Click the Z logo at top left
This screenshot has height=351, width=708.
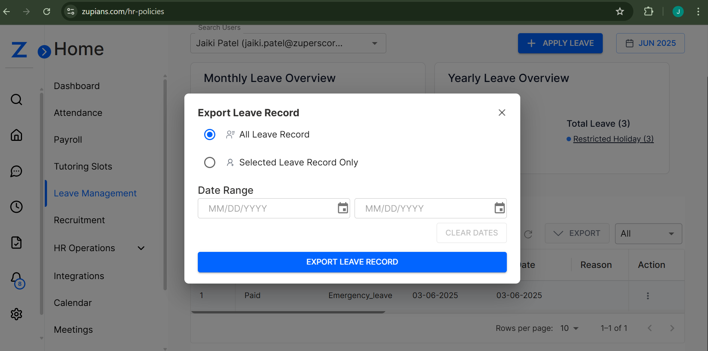click(18, 50)
